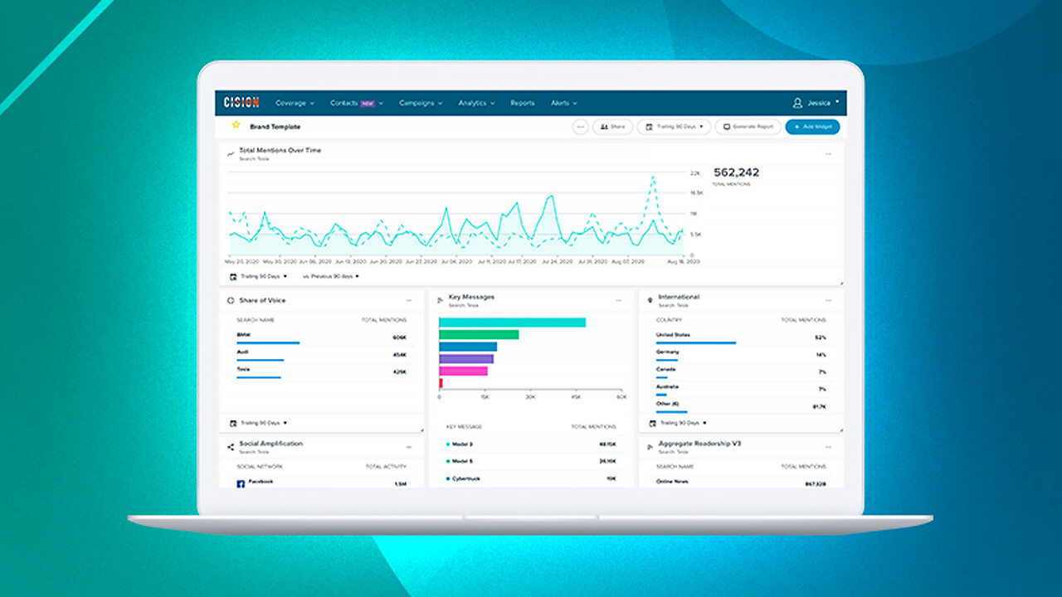Click the purple bar in Key Messages chart
The width and height of the screenshot is (1062, 597).
click(466, 359)
